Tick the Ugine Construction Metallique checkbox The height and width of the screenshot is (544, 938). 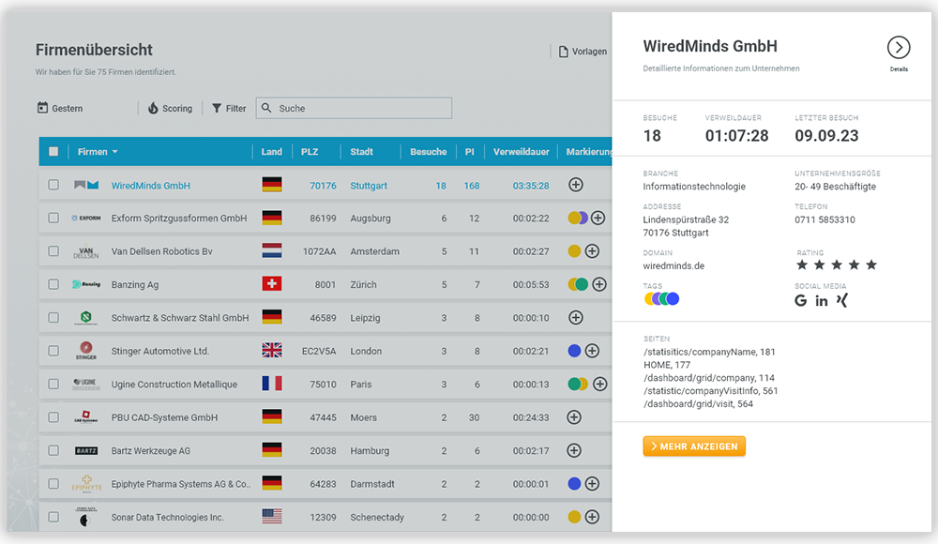tap(53, 385)
